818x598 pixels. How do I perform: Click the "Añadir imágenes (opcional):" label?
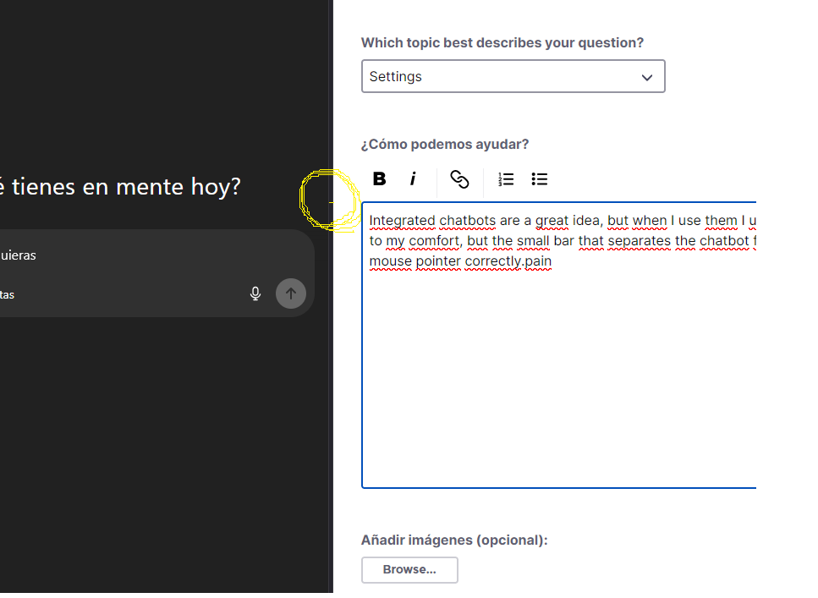454,540
